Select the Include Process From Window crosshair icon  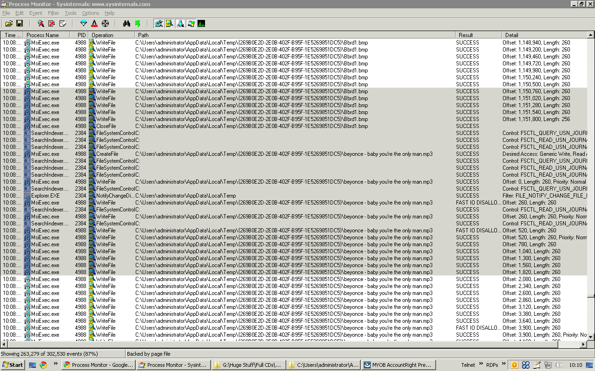(106, 23)
